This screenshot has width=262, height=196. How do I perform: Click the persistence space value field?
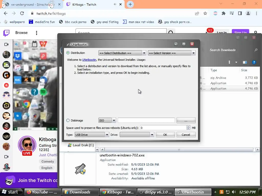(163, 128)
